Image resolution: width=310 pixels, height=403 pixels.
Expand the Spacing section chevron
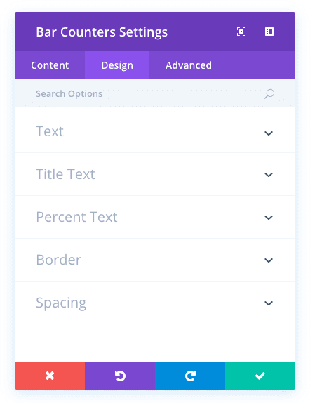269,303
